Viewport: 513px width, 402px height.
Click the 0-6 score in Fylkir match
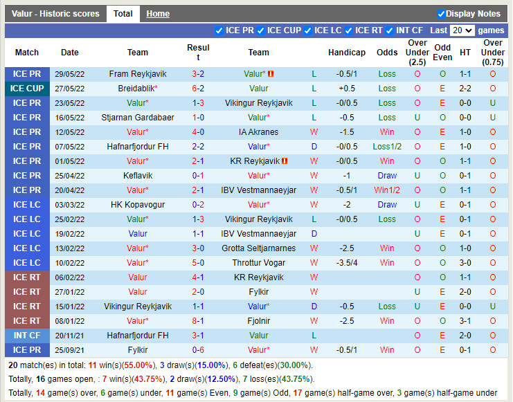coord(198,350)
